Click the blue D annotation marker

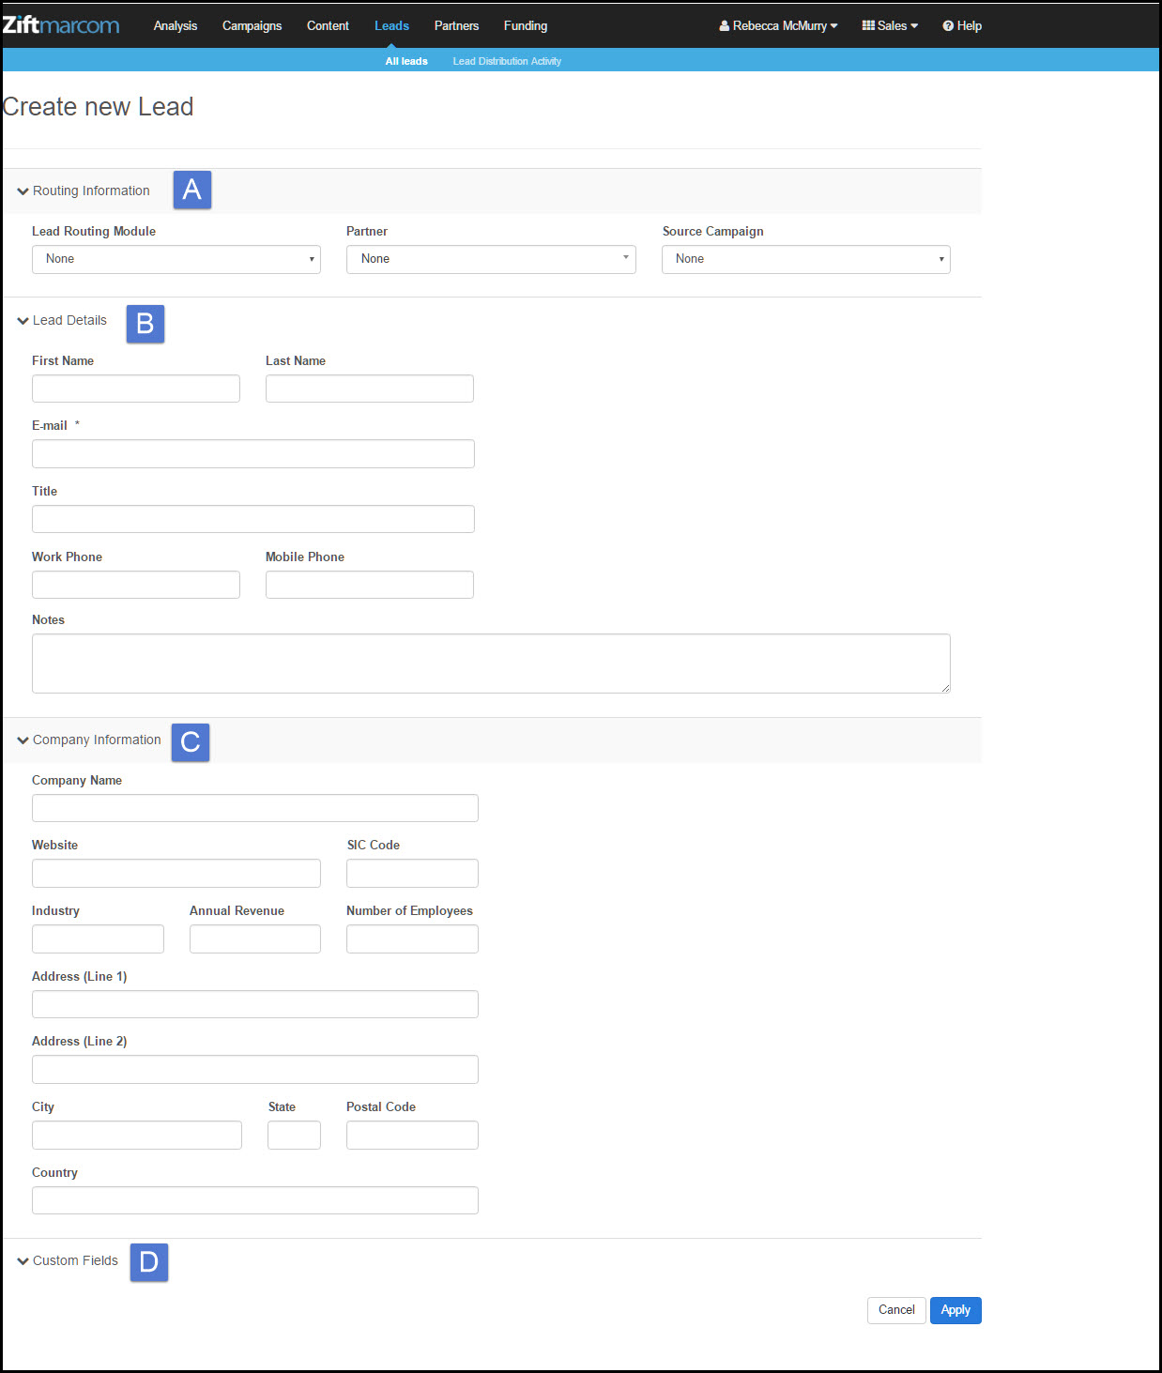point(149,1262)
